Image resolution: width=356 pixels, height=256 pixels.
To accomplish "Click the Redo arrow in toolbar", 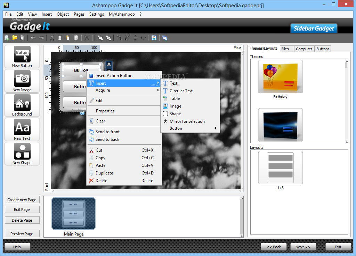I will tap(41, 38).
